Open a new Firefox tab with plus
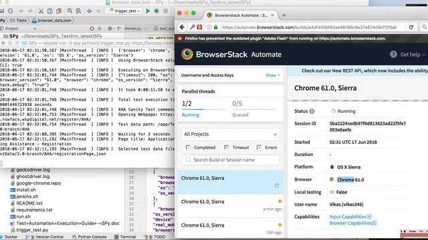Viewport: 428px width, 240px height. (284, 15)
